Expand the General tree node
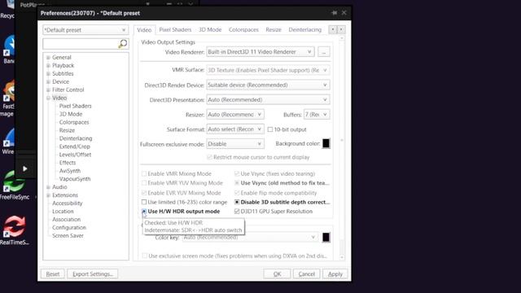Viewport: 521px width, 293px height. tap(48, 58)
